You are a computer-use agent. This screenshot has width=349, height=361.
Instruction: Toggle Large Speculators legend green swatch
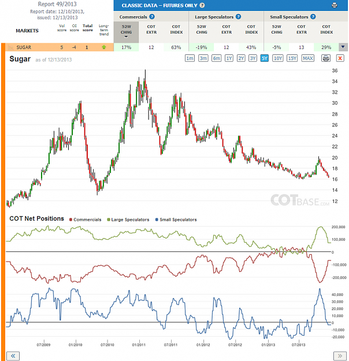click(109, 219)
